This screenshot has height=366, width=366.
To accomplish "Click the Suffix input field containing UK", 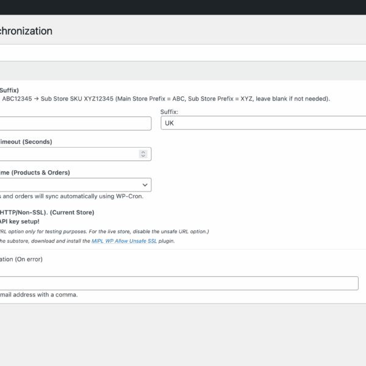I will pos(264,123).
